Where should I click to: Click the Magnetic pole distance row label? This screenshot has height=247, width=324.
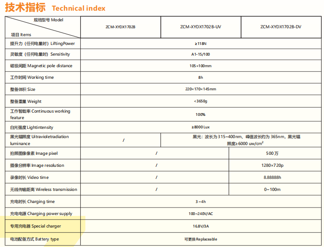pos(41,66)
